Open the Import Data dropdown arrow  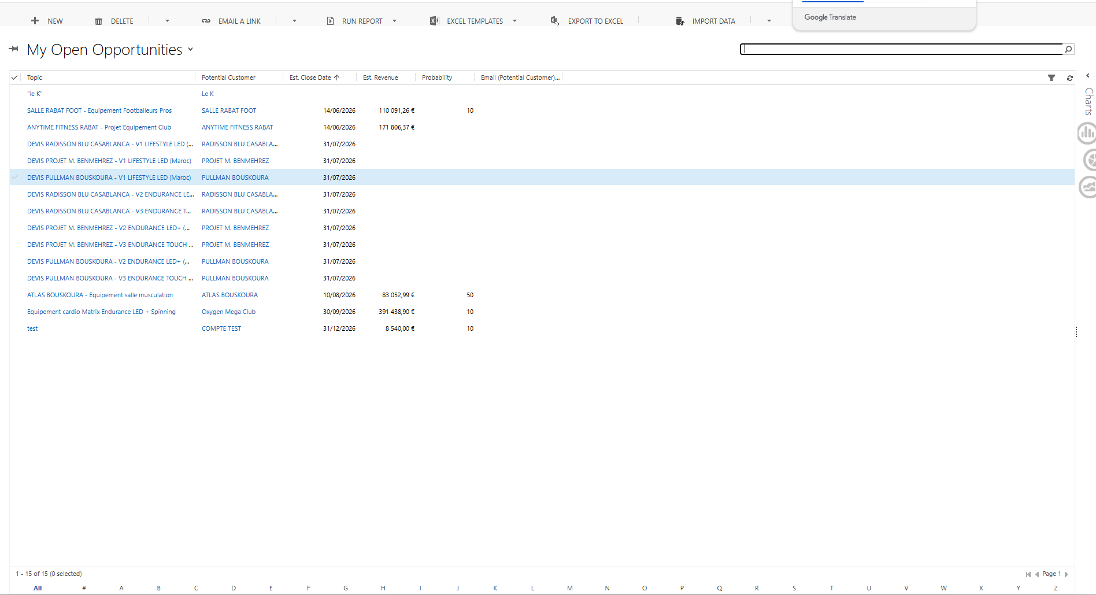(769, 21)
